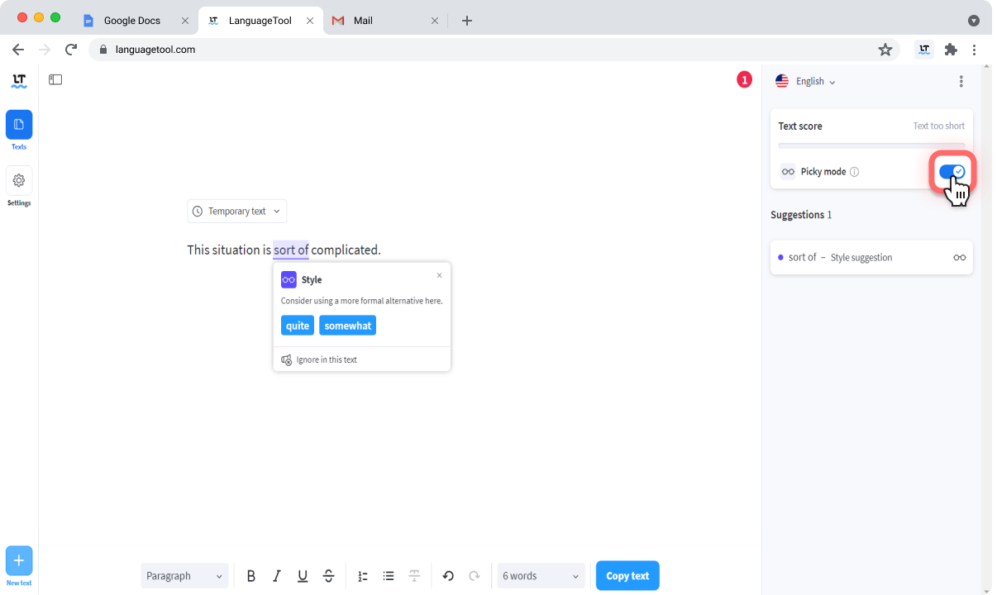Image resolution: width=997 pixels, height=595 pixels.
Task: Expand the Temporary text dropdown
Action: (x=237, y=212)
